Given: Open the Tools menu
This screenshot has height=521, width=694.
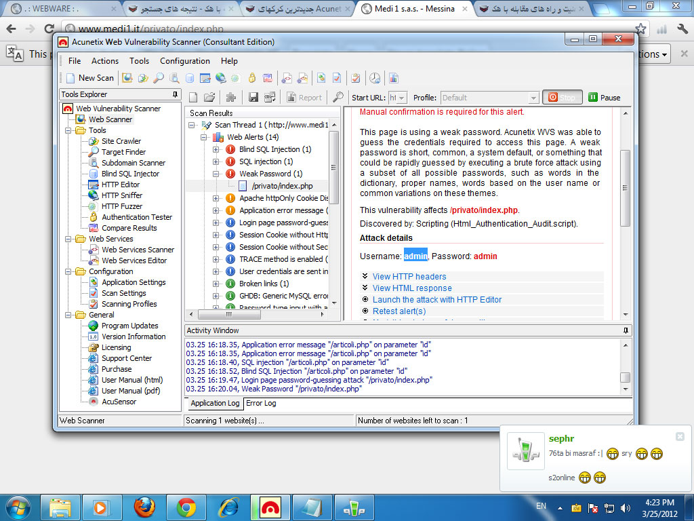Looking at the screenshot, I should 139,61.
